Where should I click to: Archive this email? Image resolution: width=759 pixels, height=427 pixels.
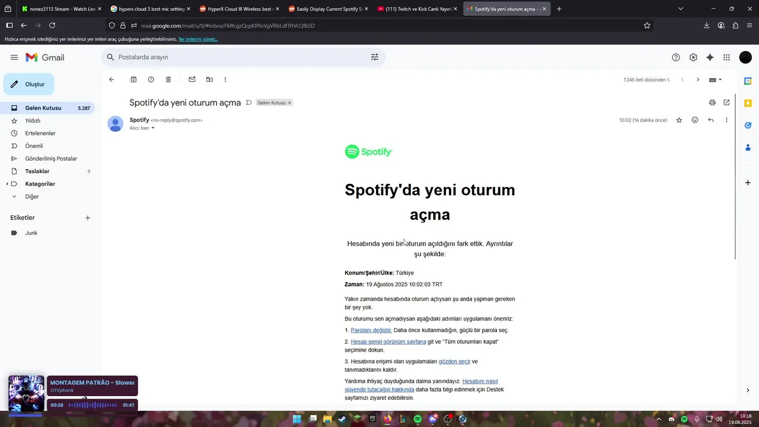(x=133, y=79)
